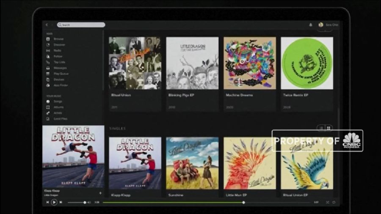This screenshot has height=214, width=381.
Task: Click the volume slider
Action: click(77, 202)
